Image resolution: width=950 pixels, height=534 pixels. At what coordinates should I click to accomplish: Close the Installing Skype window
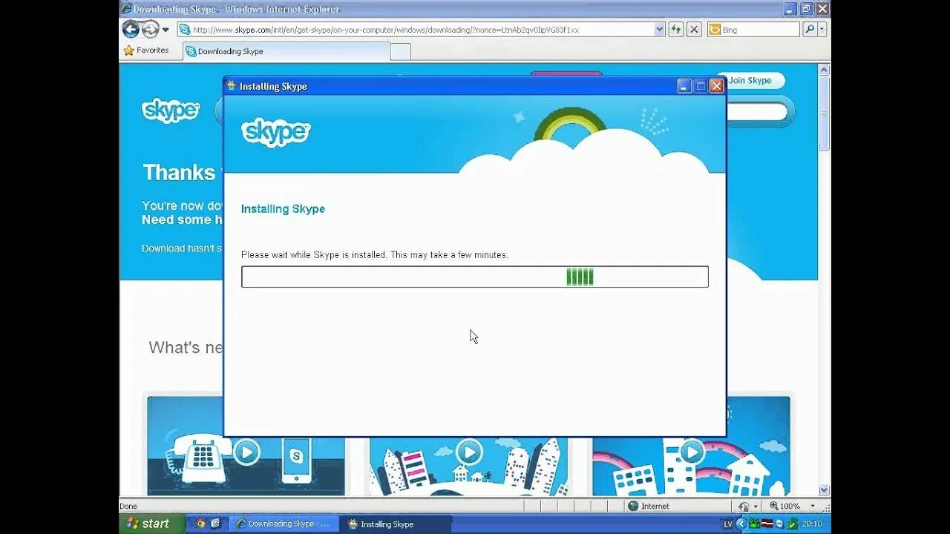coord(716,86)
